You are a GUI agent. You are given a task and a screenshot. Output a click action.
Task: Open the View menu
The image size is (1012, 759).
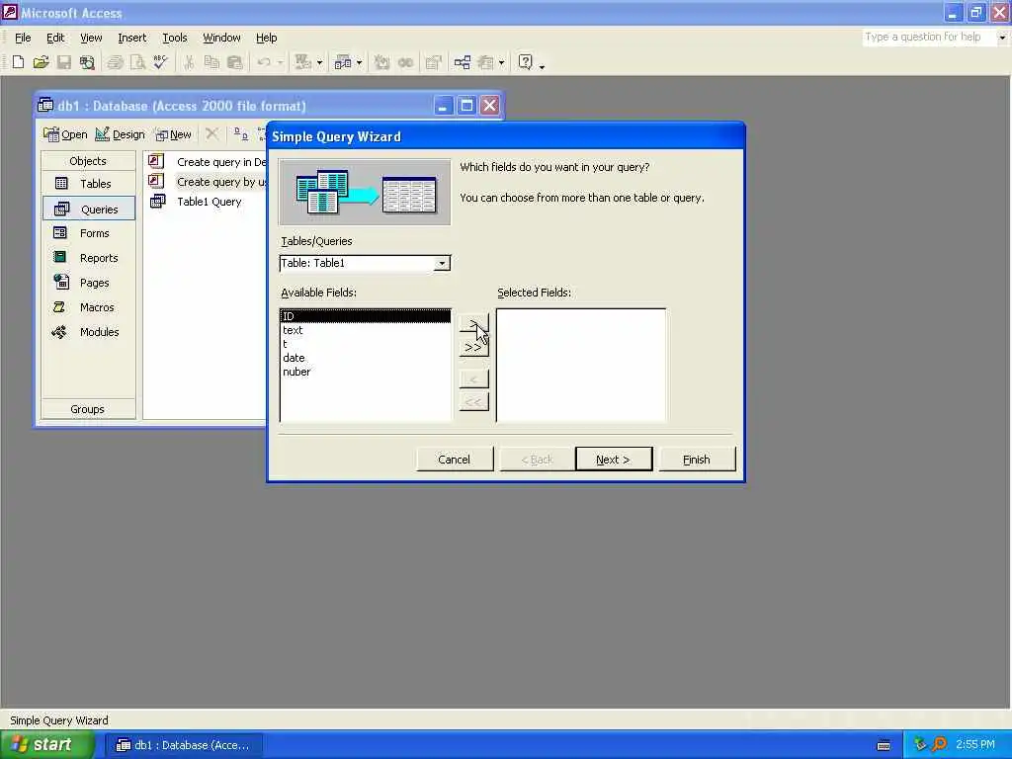coord(91,39)
